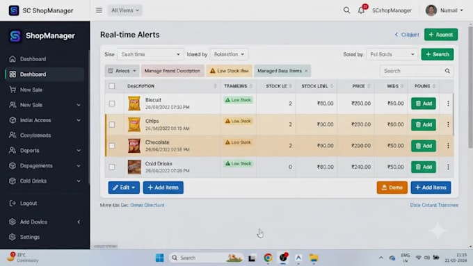
Task: Open the Biscuit row three-dot menu
Action: 448,103
